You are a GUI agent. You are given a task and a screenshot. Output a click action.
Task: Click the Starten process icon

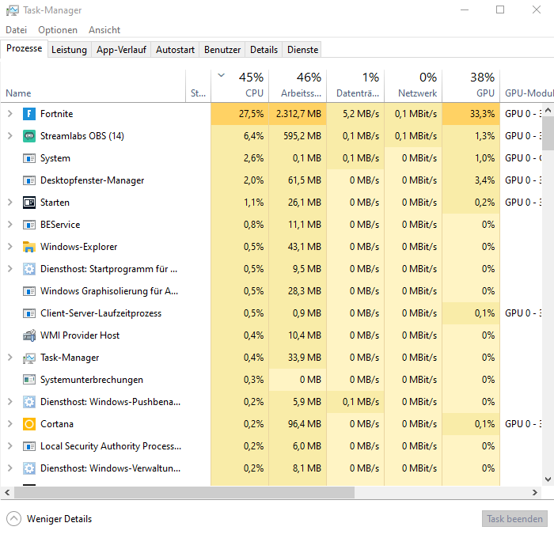coord(29,203)
